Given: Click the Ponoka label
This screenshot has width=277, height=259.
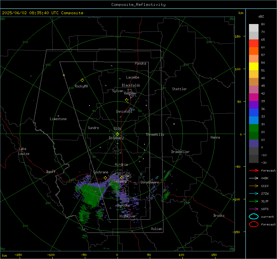Looking at the screenshot, I should point(140,63).
